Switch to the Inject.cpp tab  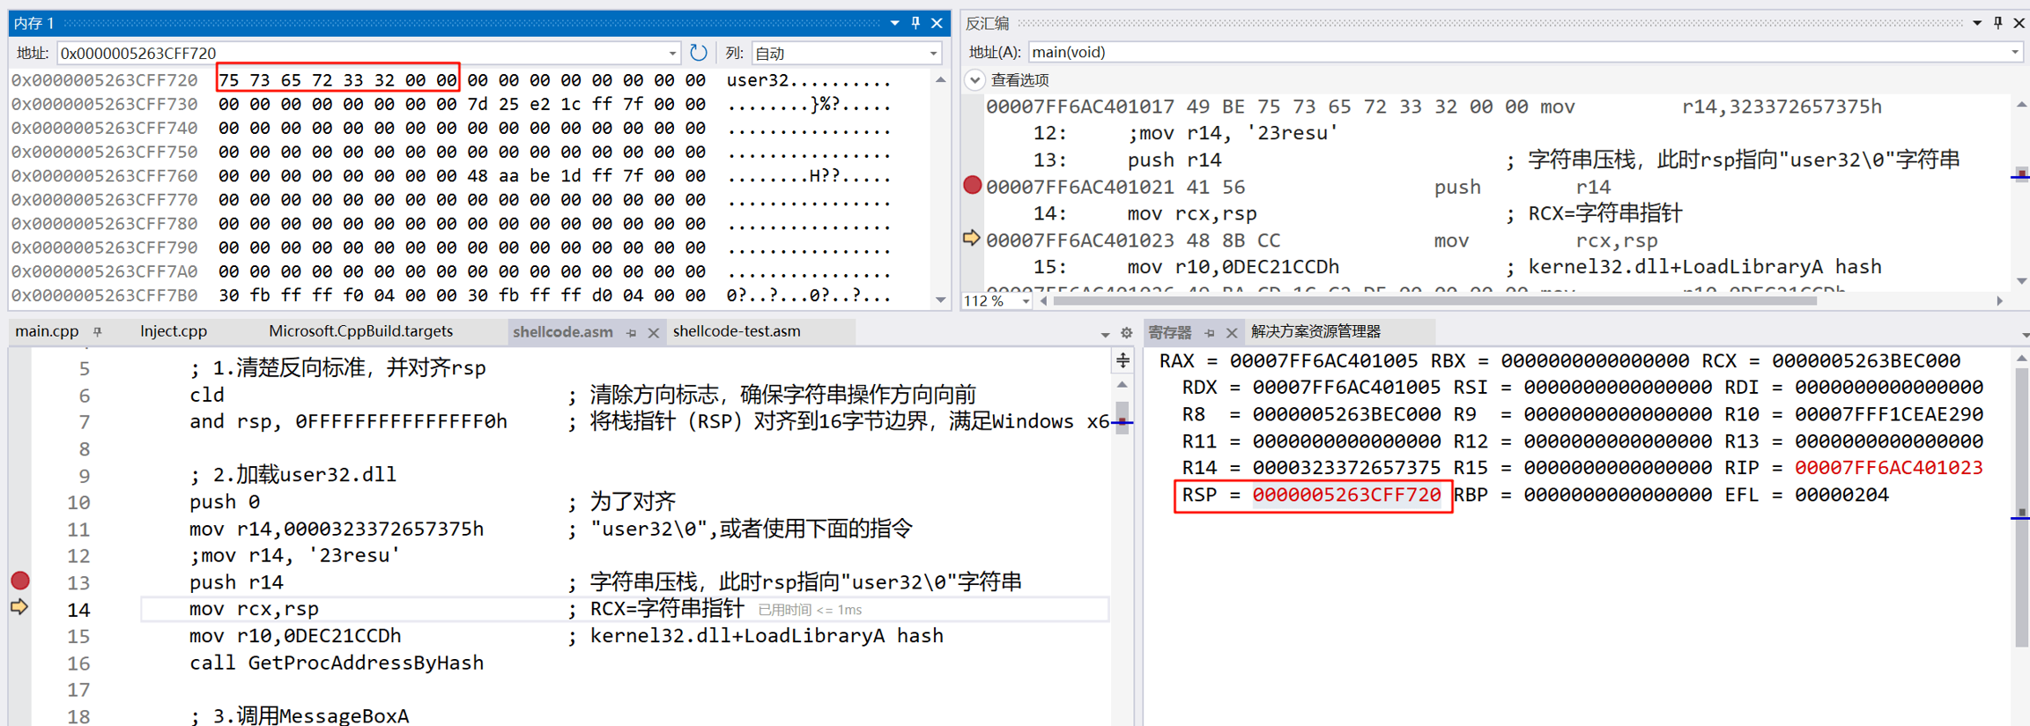174,331
